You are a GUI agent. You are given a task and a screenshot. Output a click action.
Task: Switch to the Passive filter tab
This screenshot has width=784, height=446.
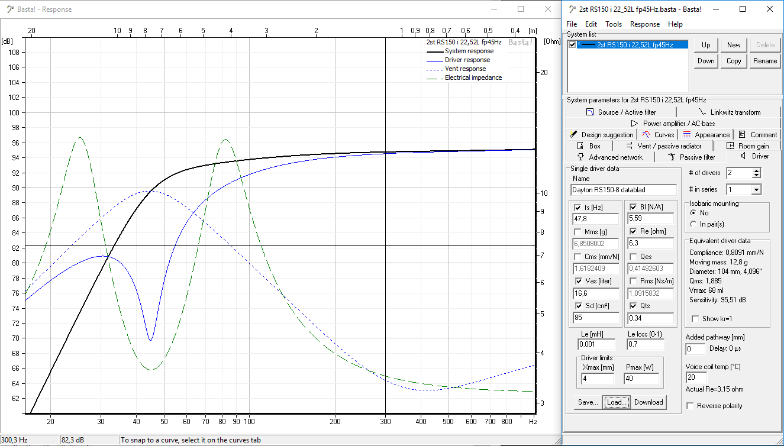[691, 157]
